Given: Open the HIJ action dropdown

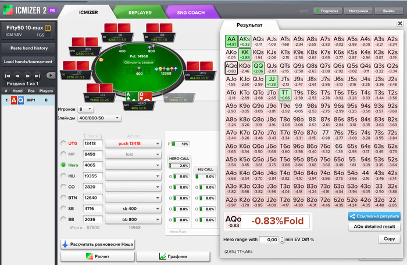Looking at the screenshot, I should 133,176.
